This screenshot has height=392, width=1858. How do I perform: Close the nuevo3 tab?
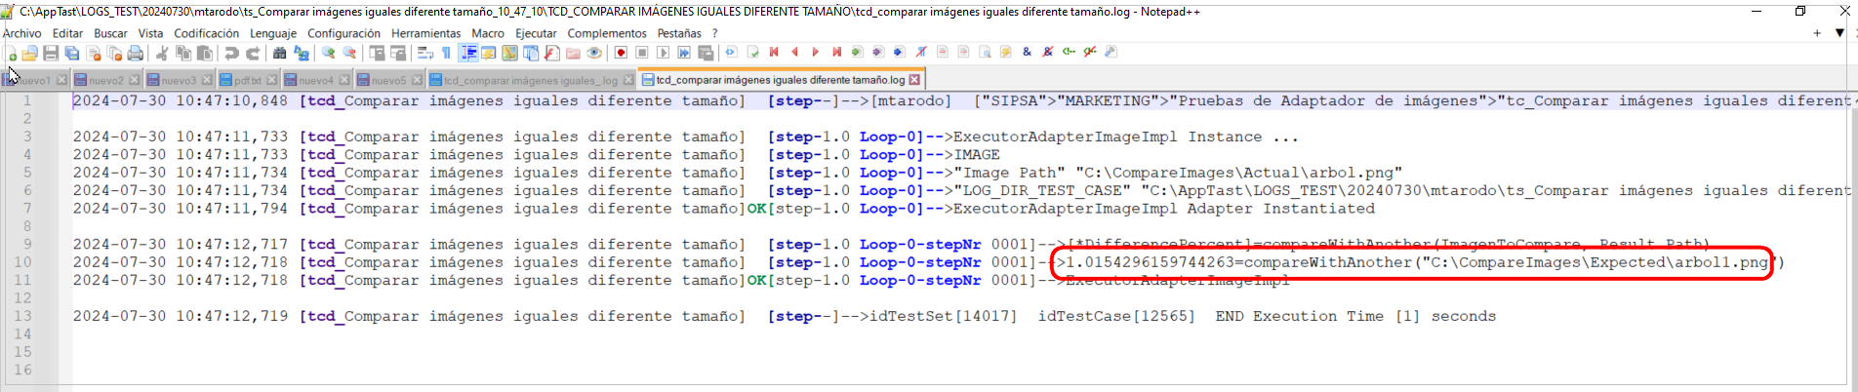(x=207, y=80)
